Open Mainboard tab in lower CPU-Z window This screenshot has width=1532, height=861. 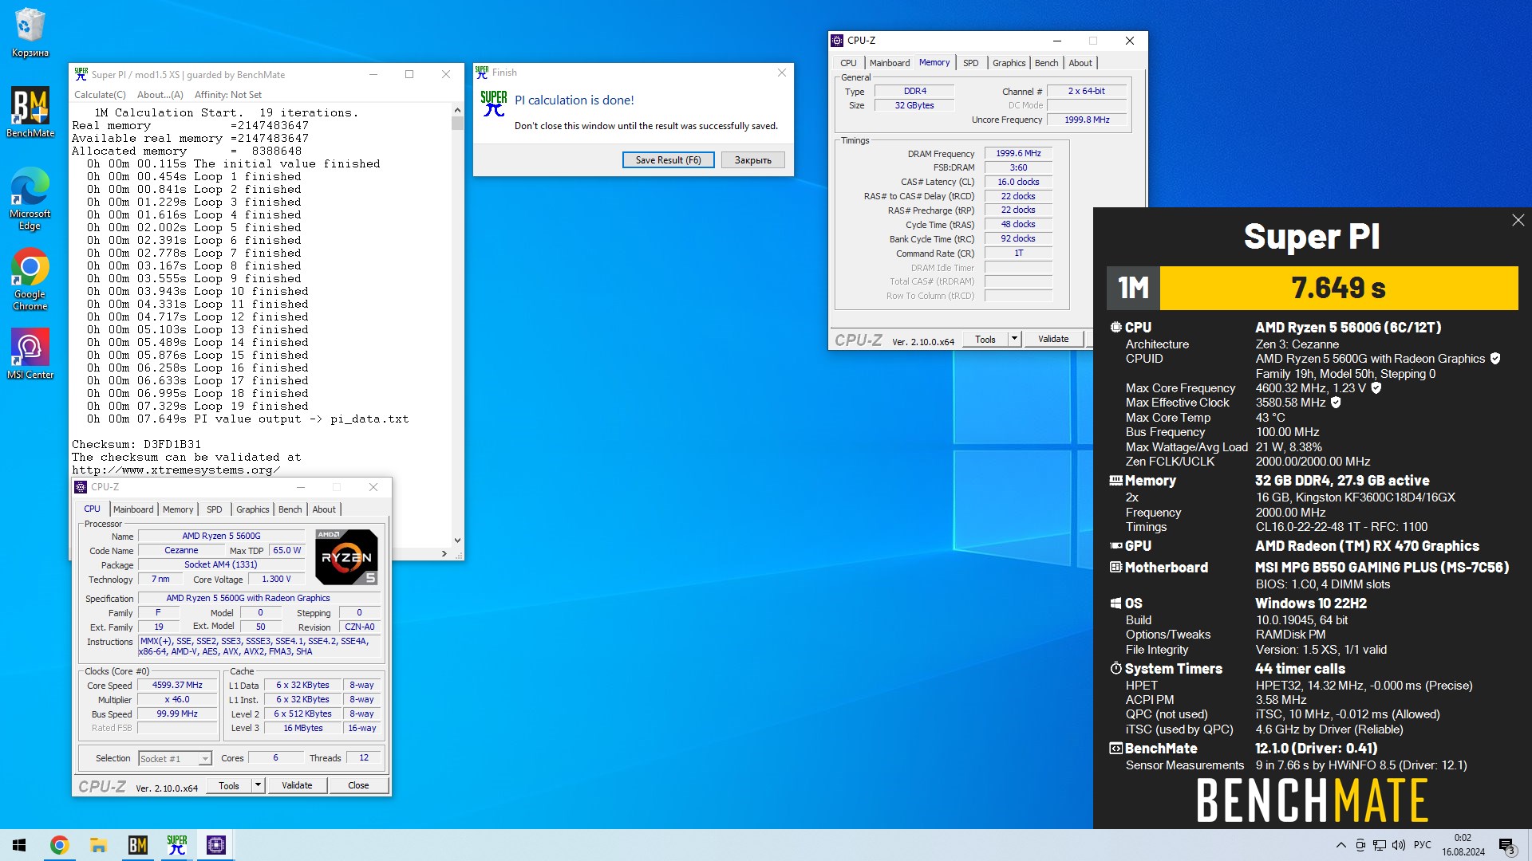click(133, 509)
